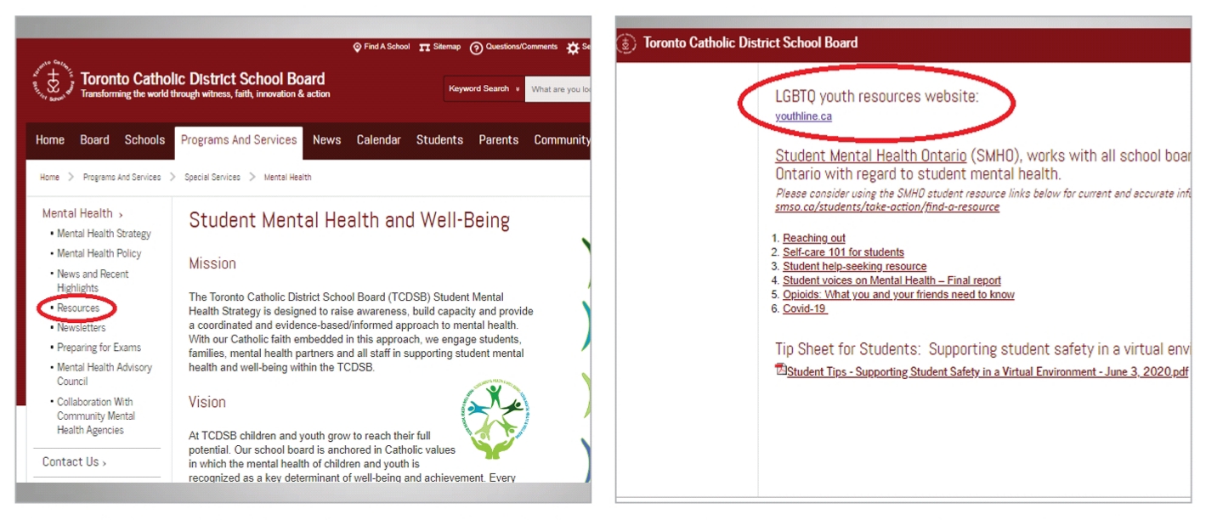Open the Schools menu item

(x=144, y=140)
